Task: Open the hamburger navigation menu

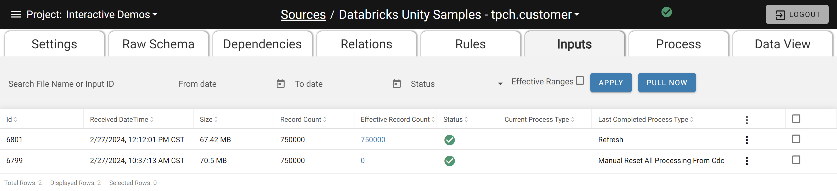Action: pyautogui.click(x=16, y=15)
